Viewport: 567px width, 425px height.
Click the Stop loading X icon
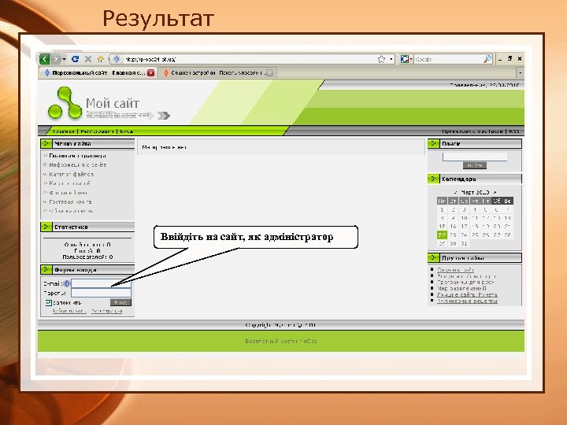click(88, 59)
